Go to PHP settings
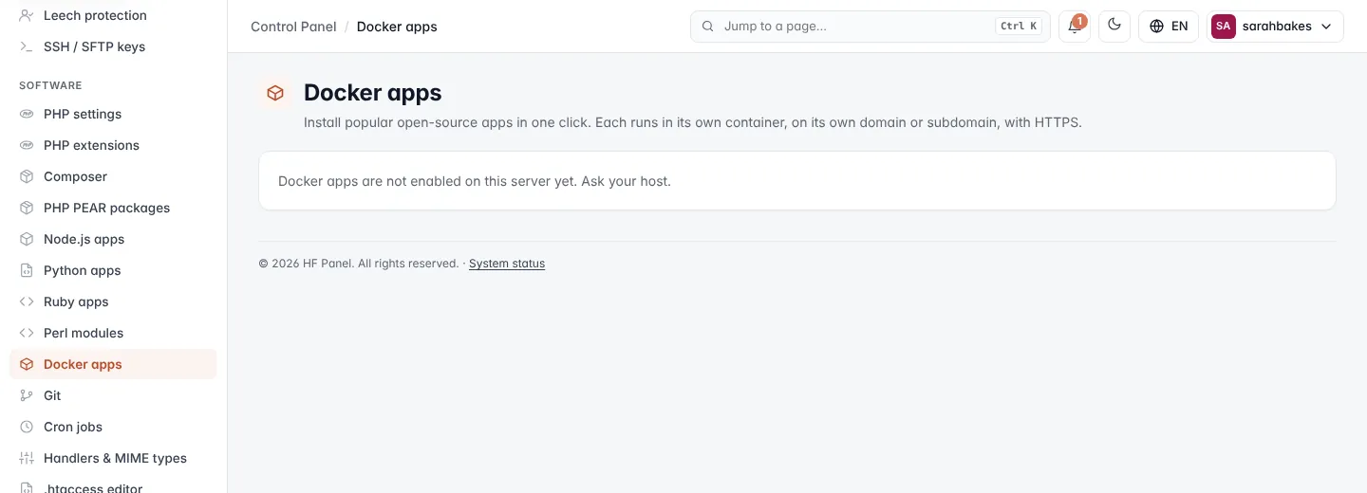Image resolution: width=1367 pixels, height=493 pixels. click(x=113, y=114)
